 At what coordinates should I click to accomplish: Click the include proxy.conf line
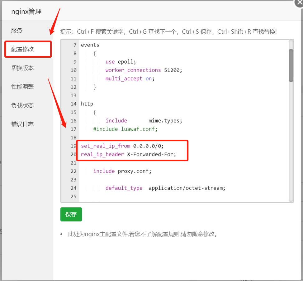tap(122, 171)
